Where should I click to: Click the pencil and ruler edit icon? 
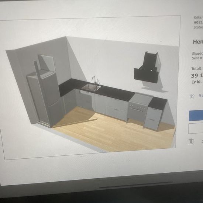pyautogui.click(x=192, y=96)
